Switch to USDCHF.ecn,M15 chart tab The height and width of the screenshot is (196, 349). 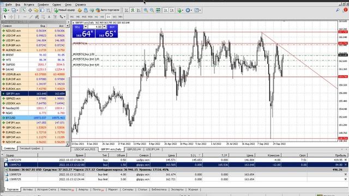click(x=85, y=149)
